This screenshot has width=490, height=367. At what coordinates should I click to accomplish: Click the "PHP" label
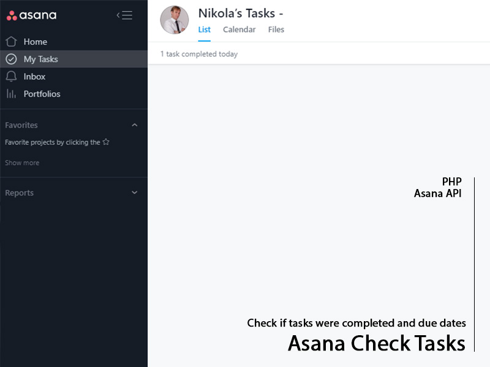coord(451,182)
